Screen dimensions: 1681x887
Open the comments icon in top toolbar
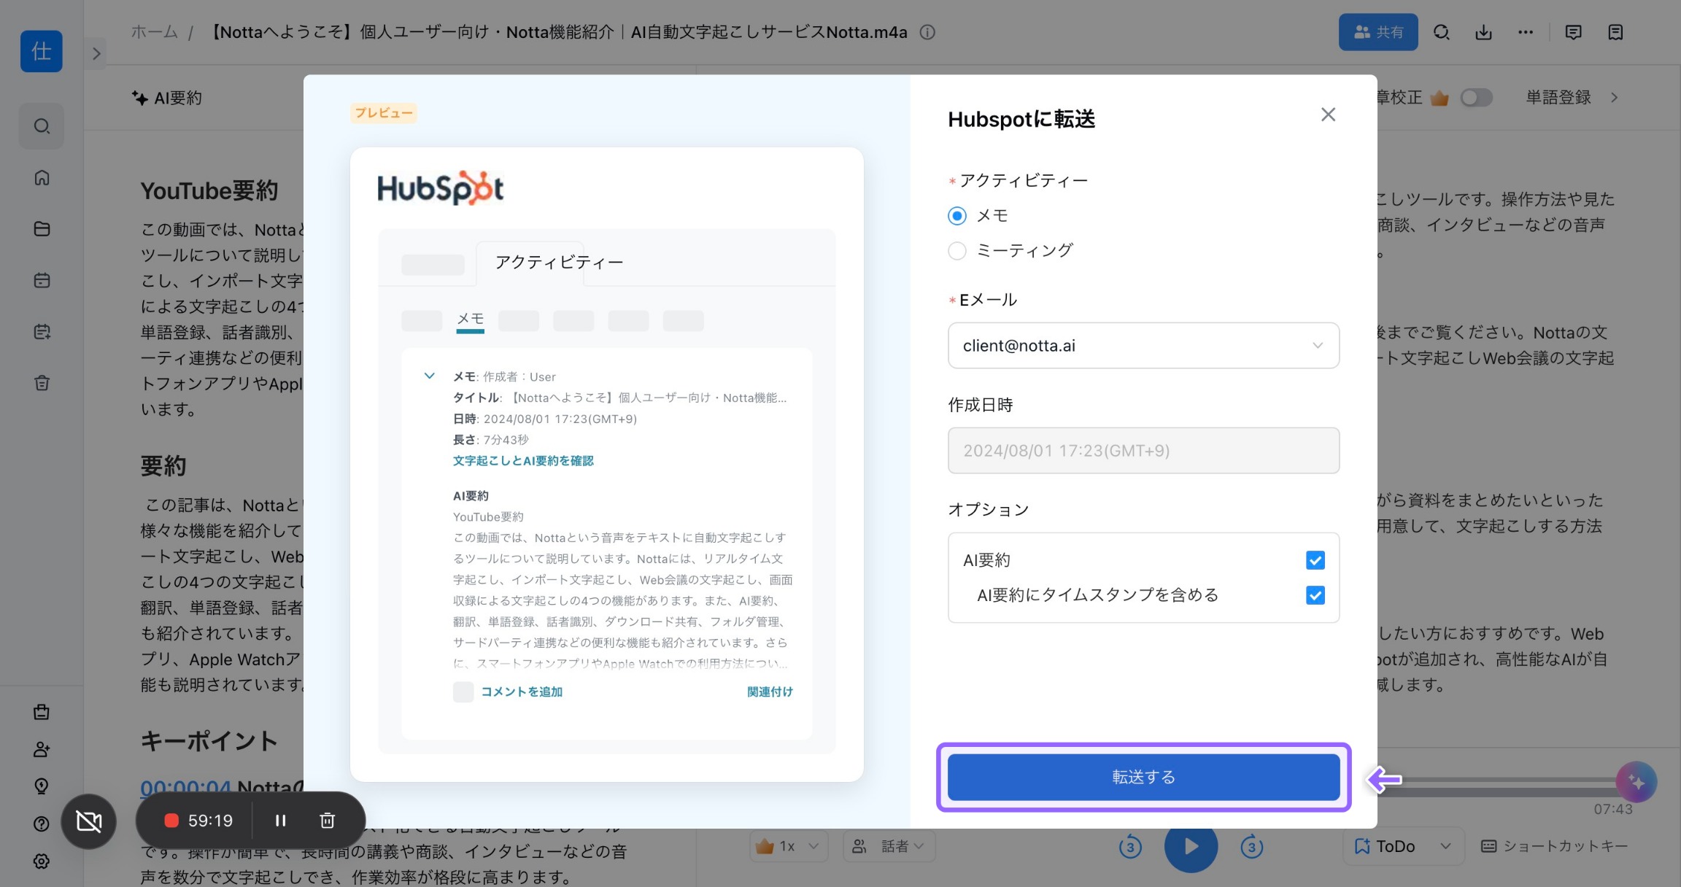[x=1574, y=32]
